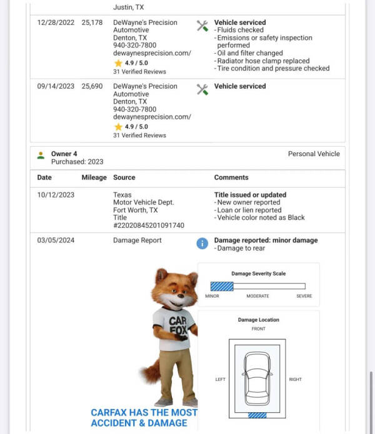Open 31 Verified Reviews for the 12/28/2022 entry
Image resolution: width=375 pixels, height=434 pixels.
139,72
